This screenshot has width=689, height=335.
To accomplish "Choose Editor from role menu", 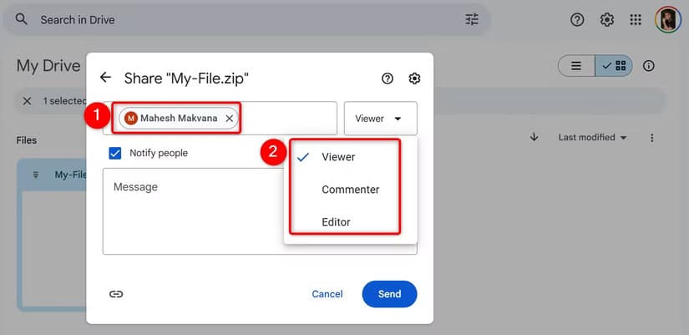I will tap(336, 222).
